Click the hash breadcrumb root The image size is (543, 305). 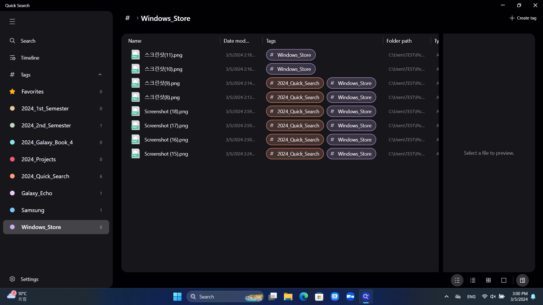(128, 18)
